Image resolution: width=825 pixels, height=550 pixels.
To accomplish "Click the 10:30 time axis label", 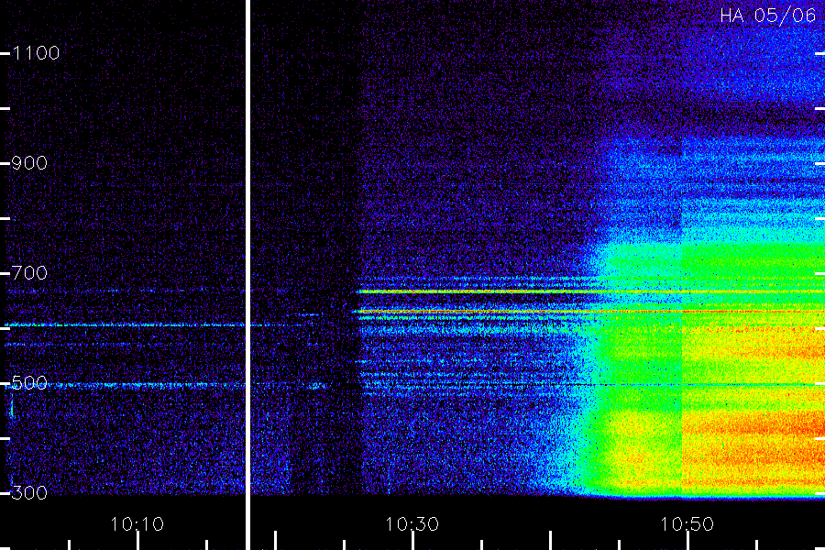I will (x=412, y=524).
